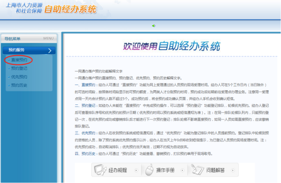Click the monitor icon beside 经办规程
The image size is (281, 183).
tap(100, 170)
